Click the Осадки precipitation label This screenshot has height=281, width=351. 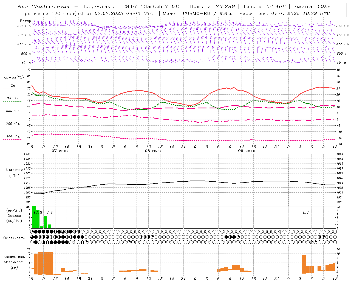[14, 216]
